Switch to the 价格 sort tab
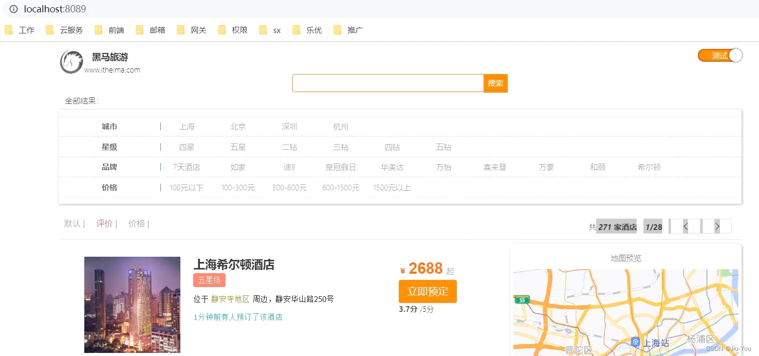This screenshot has height=356, width=759. (136, 224)
